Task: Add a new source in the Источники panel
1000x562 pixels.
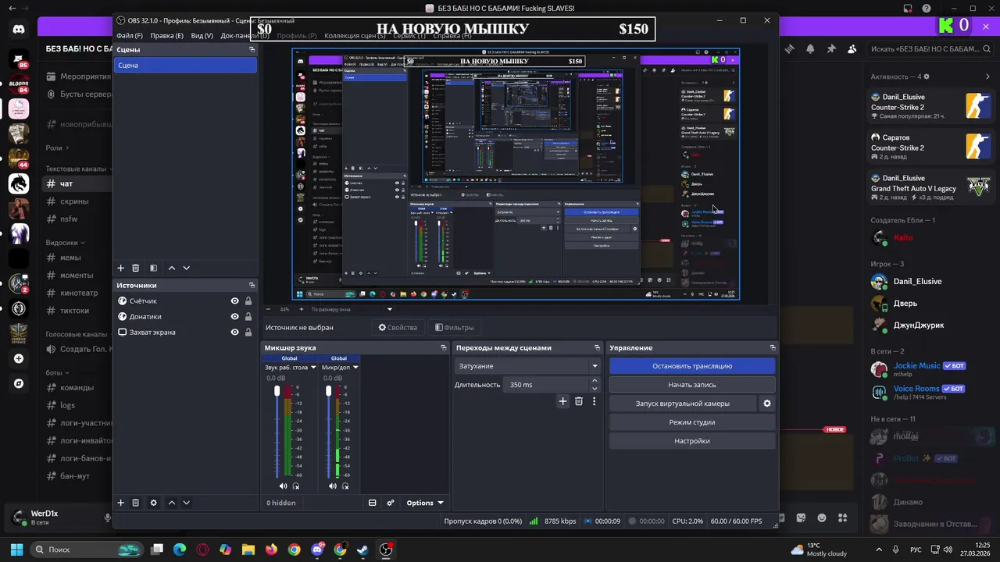Action: (120, 503)
